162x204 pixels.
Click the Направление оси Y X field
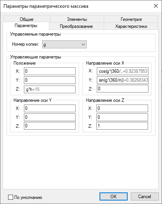(x=50, y=108)
